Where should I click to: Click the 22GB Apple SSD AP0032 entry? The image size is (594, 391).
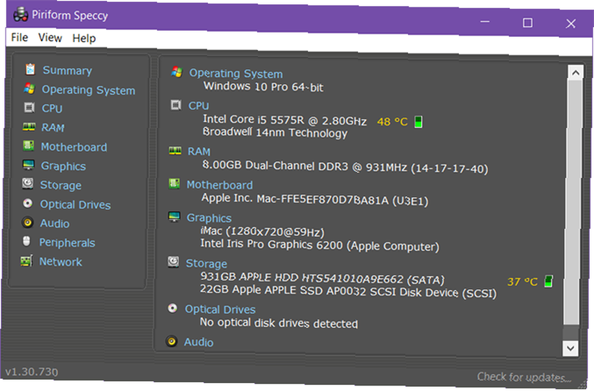[x=348, y=291]
